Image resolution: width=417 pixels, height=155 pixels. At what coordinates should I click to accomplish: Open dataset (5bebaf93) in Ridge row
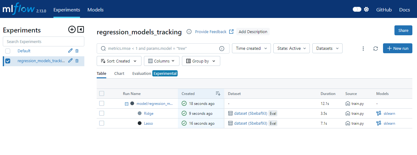pos(251,114)
